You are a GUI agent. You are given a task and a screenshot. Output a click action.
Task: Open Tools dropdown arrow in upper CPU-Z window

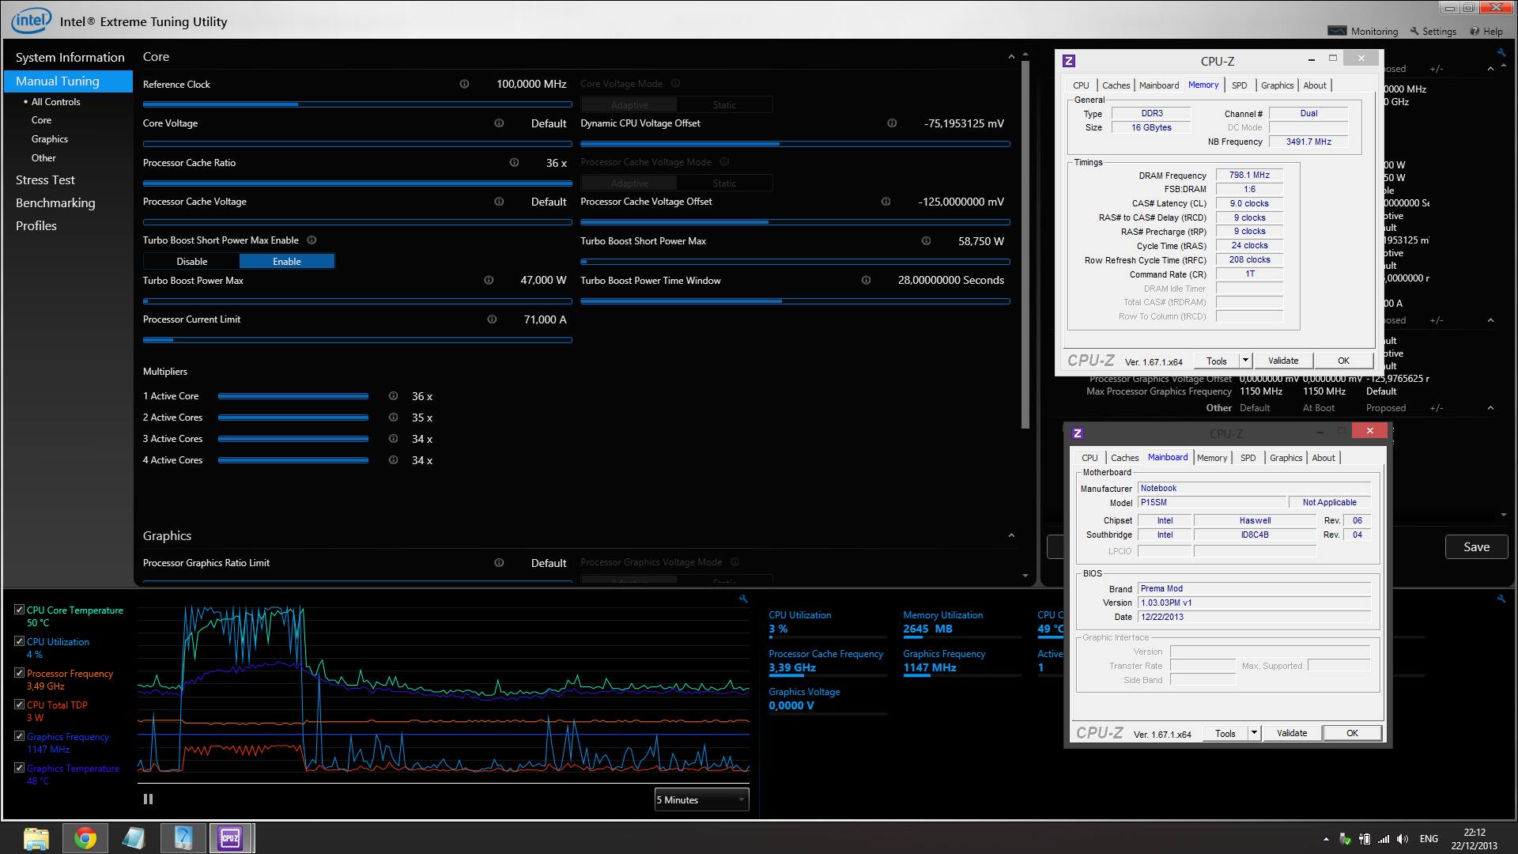[x=1245, y=361]
